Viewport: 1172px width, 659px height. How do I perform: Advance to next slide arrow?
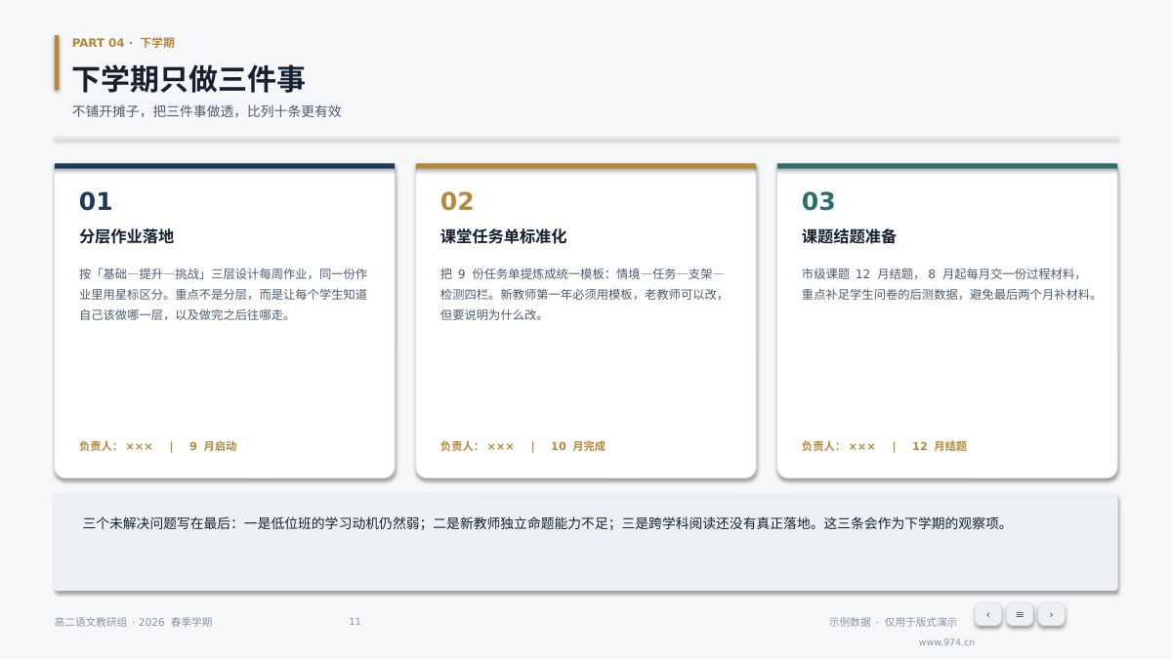tap(1051, 614)
